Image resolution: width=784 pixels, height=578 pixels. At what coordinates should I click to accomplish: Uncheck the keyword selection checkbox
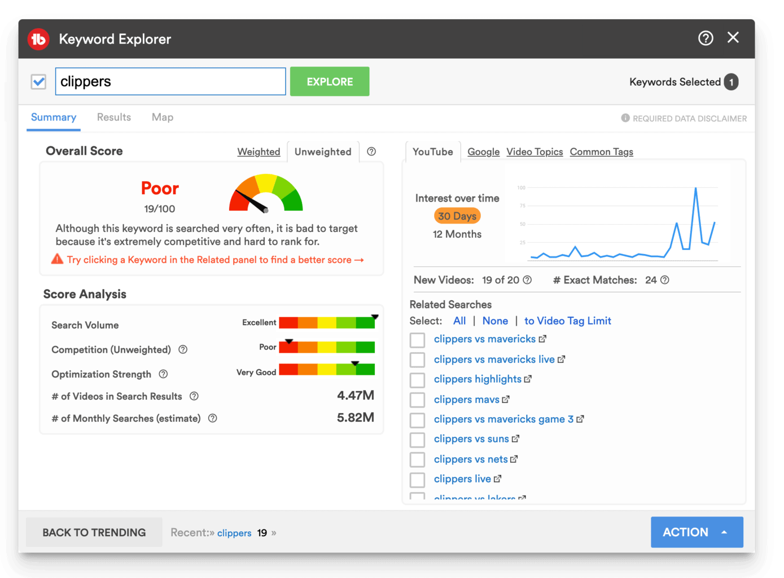(x=38, y=82)
